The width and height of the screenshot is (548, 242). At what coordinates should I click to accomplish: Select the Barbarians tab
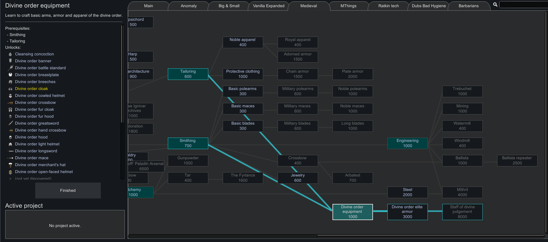click(x=469, y=6)
